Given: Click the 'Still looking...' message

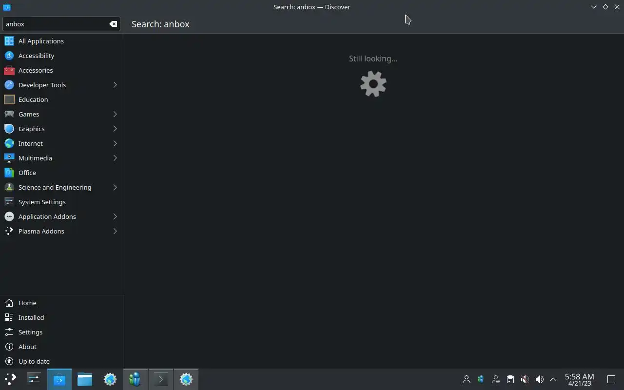Looking at the screenshot, I should point(373,58).
